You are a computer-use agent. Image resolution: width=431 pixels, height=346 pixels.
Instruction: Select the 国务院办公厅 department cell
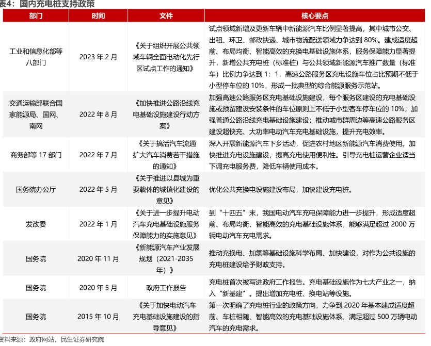pyautogui.click(x=36, y=189)
